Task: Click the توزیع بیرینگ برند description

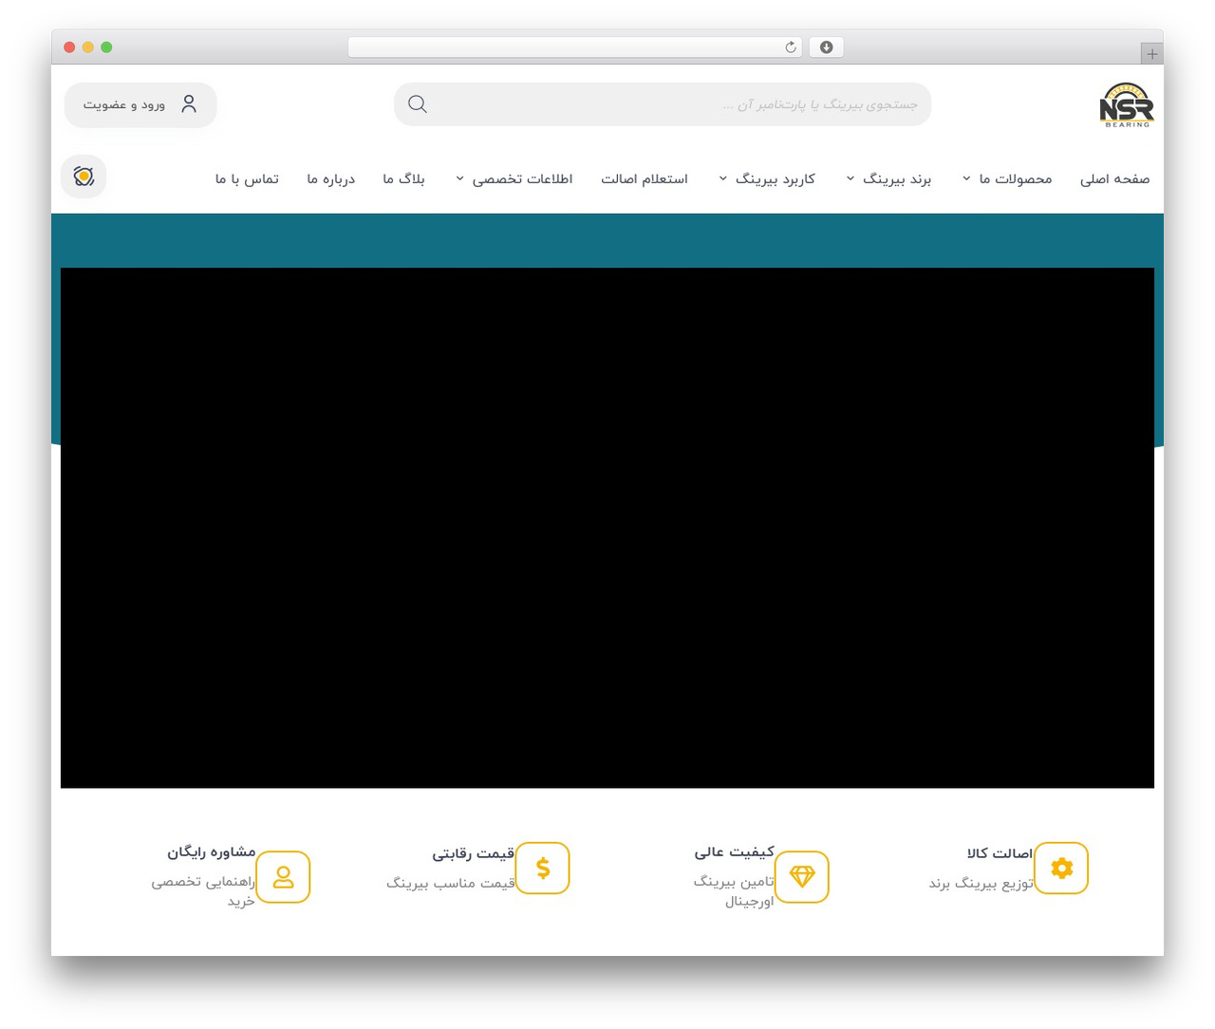Action: point(981,883)
